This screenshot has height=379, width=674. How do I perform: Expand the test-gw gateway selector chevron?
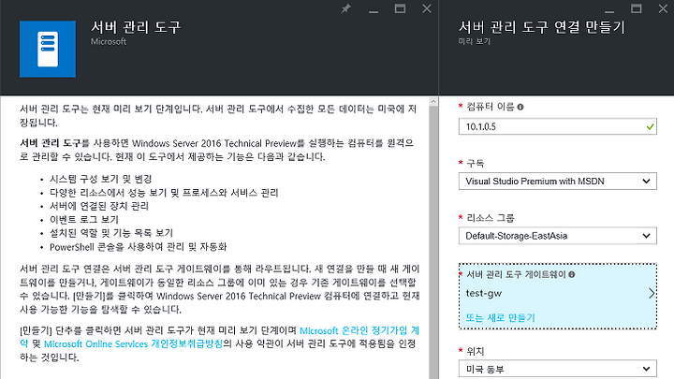(x=652, y=294)
